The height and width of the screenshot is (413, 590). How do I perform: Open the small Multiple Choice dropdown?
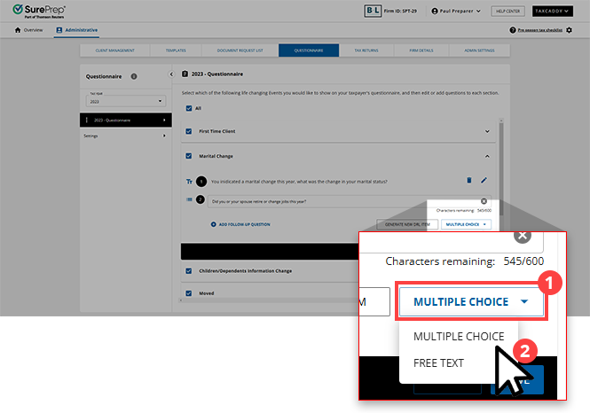click(x=466, y=224)
